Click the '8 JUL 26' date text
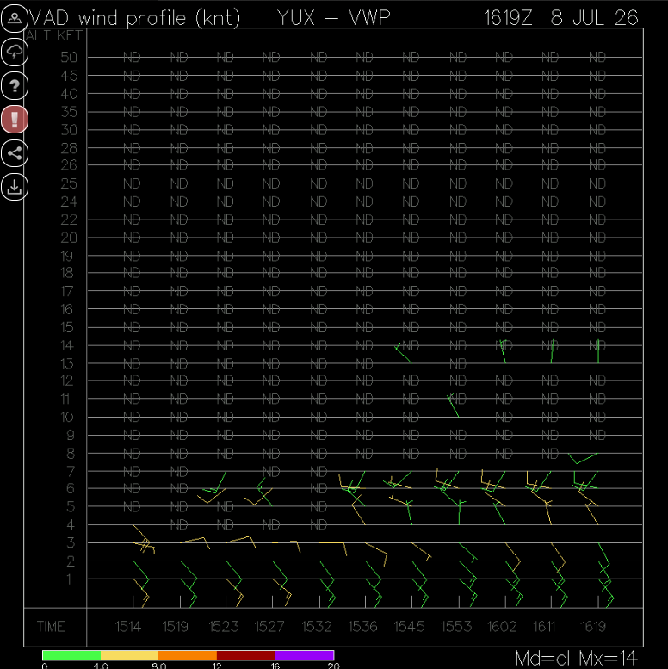This screenshot has height=669, width=668. click(x=594, y=18)
